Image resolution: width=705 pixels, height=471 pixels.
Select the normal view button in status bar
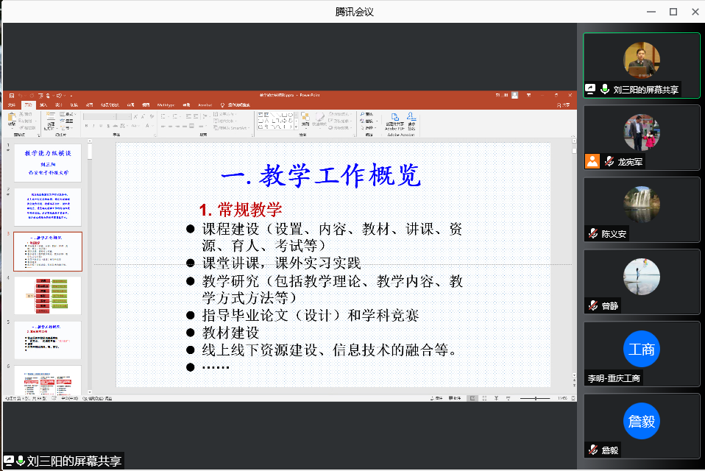coord(472,398)
